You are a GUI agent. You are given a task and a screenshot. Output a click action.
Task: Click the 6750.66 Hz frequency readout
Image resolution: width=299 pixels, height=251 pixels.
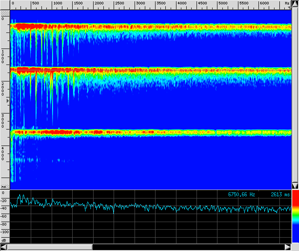242,194
